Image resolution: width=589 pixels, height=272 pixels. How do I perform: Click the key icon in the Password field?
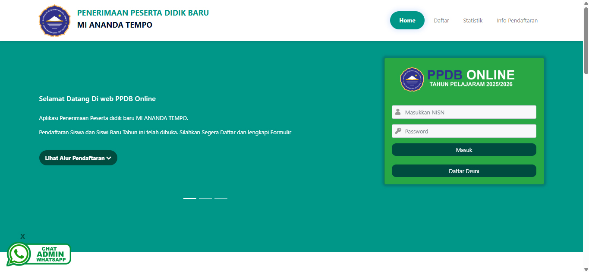click(x=398, y=131)
